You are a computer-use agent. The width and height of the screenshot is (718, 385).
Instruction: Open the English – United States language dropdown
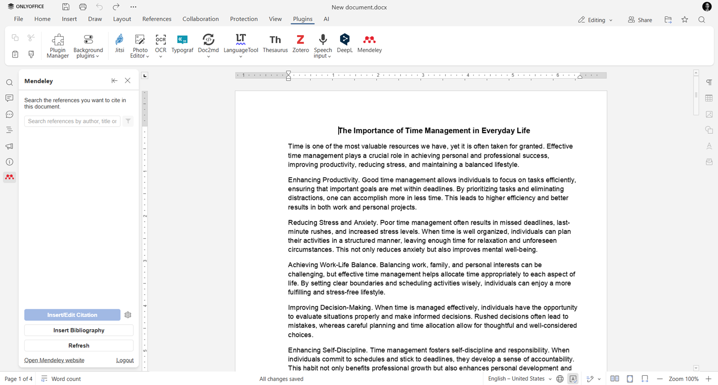point(520,379)
